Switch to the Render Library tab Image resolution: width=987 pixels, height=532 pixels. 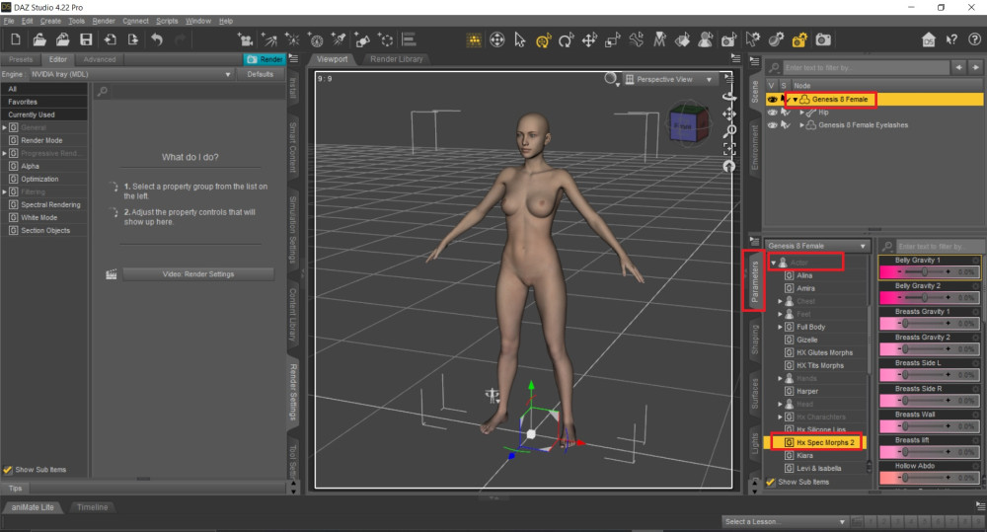397,59
